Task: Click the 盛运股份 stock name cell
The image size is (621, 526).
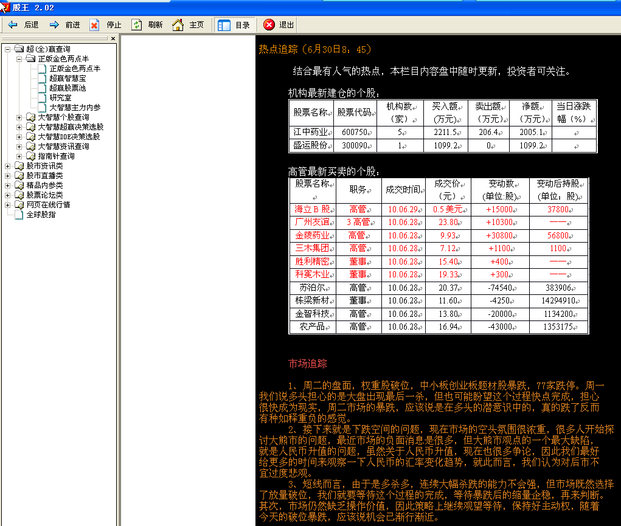Action: [x=311, y=145]
